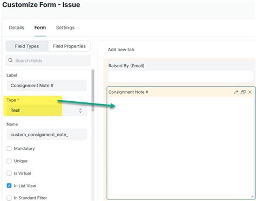Switch to the Details tab
256x201 pixels.
tap(17, 27)
